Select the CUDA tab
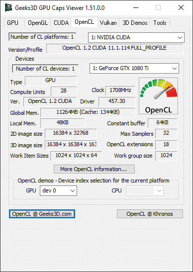193x272 pixels. 61,23
